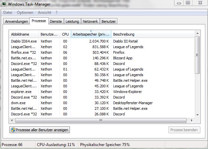Open the ? help menu
The image size is (208, 149).
pyautogui.click(x=57, y=13)
